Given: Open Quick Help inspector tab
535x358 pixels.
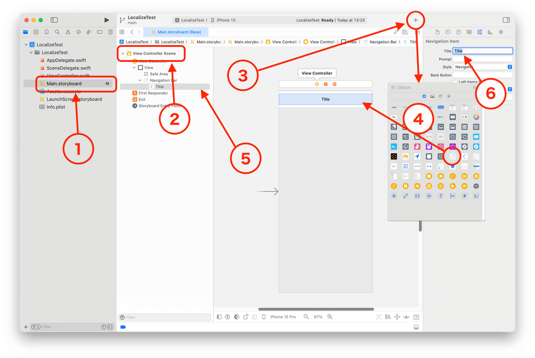Looking at the screenshot, I should 458,32.
